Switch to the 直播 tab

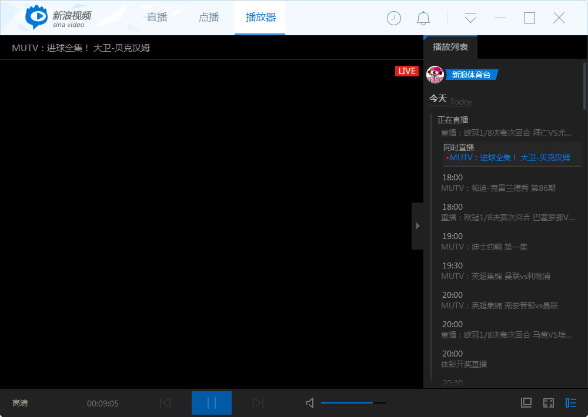[x=157, y=18]
